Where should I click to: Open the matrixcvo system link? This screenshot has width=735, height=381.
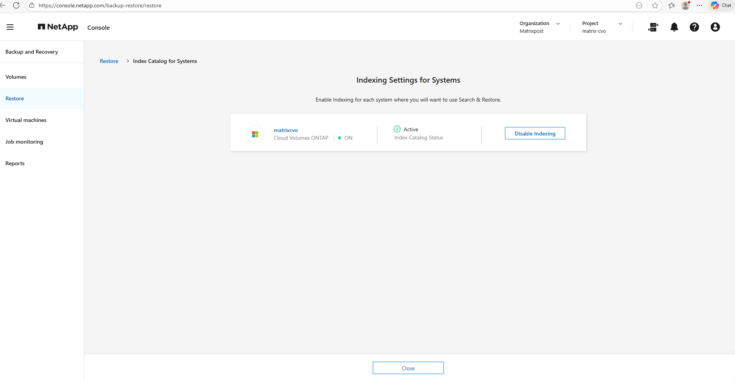pos(286,130)
